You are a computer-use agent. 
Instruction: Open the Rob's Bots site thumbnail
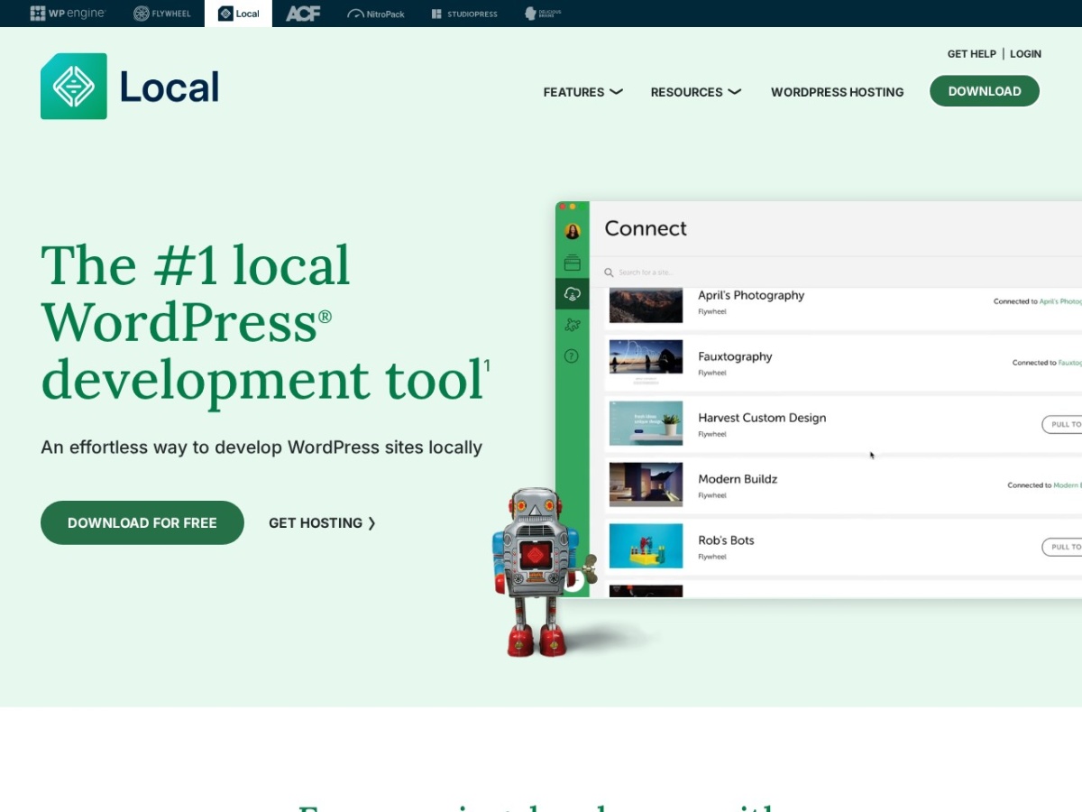[x=646, y=546]
